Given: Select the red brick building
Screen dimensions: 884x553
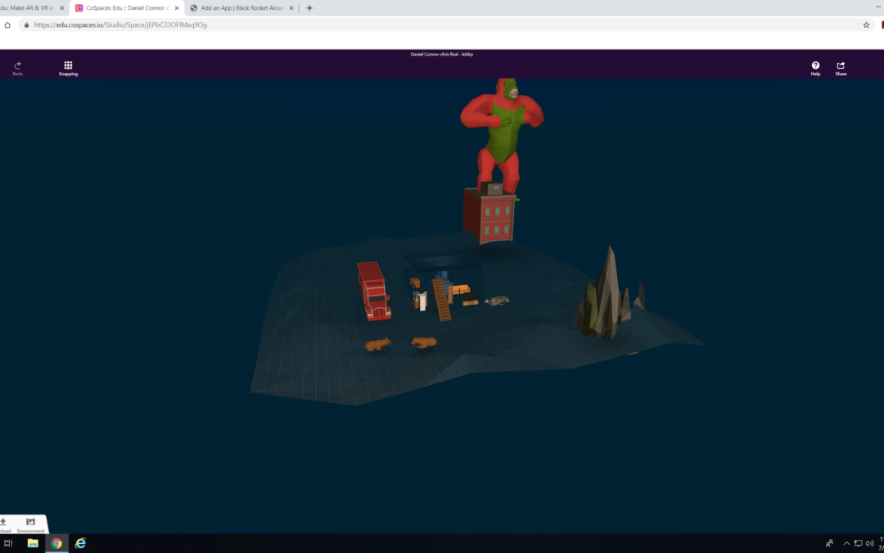Looking at the screenshot, I should point(489,215).
